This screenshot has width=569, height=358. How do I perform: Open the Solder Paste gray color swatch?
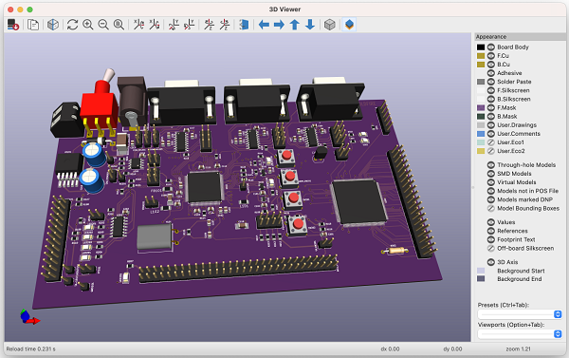pyautogui.click(x=481, y=82)
